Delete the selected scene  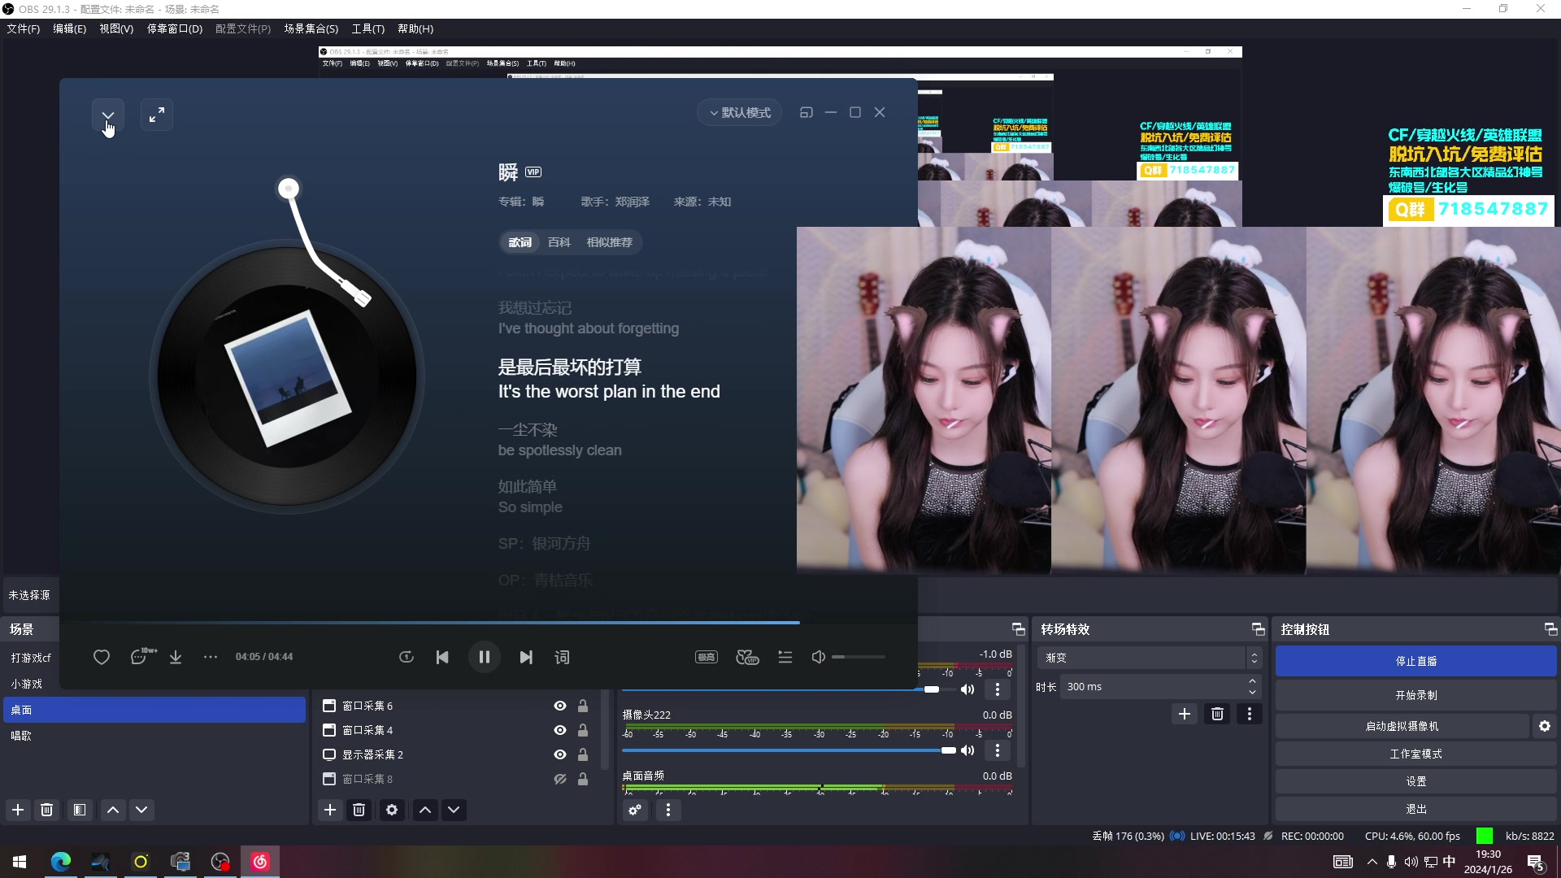pyautogui.click(x=47, y=810)
